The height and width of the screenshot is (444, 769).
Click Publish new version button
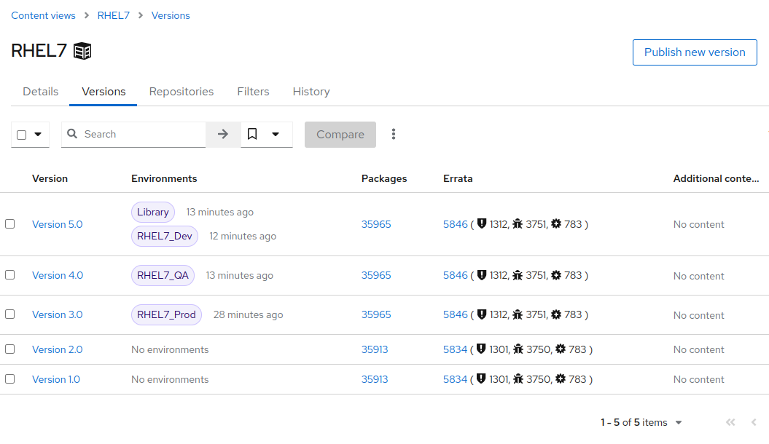pos(695,52)
